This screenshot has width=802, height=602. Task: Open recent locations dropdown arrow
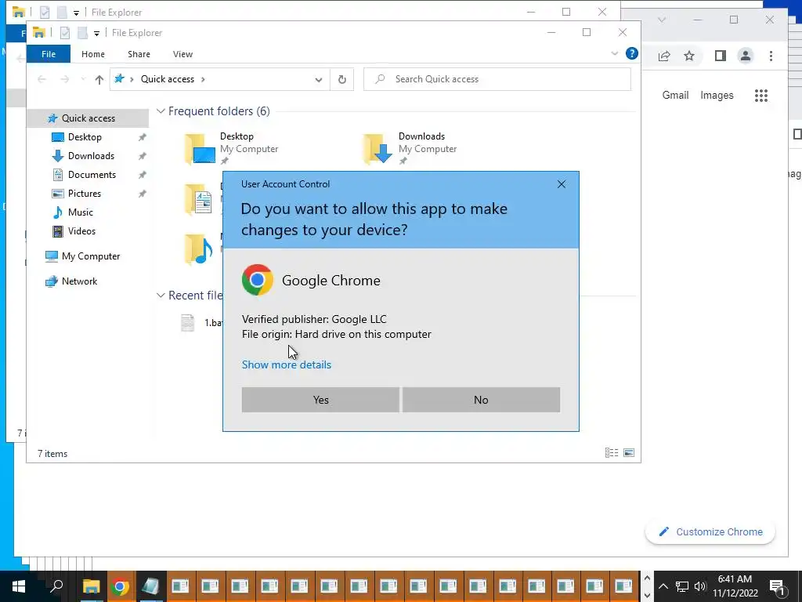click(83, 79)
